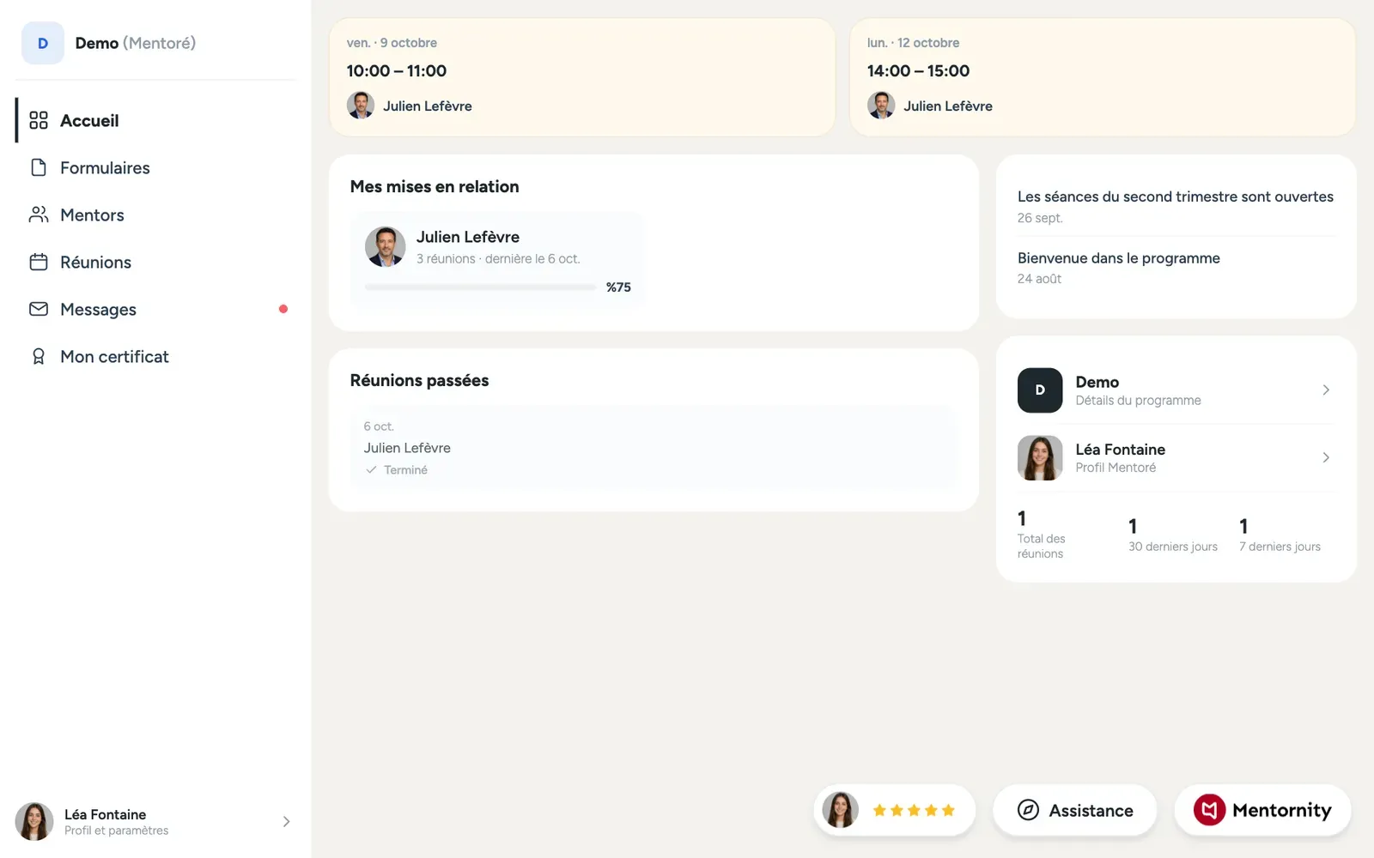Click the five-star rating stars
The image size is (1374, 858).
coord(914,810)
